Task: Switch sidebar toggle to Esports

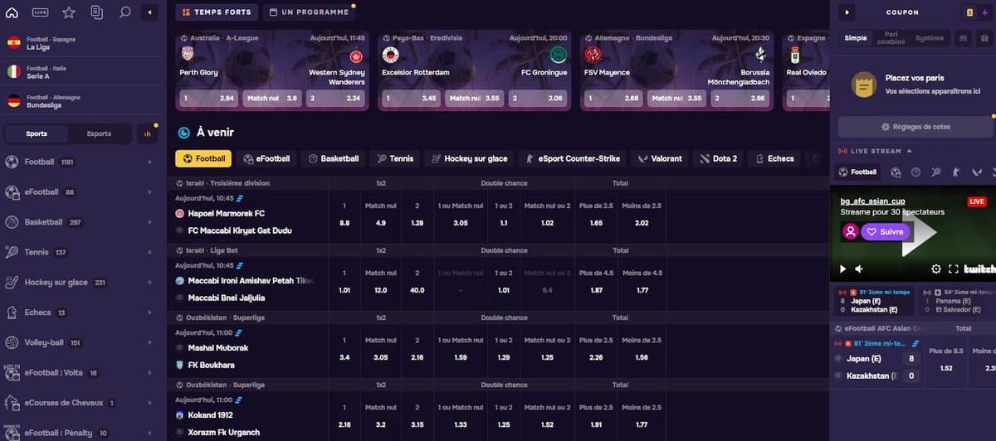Action: (x=99, y=133)
